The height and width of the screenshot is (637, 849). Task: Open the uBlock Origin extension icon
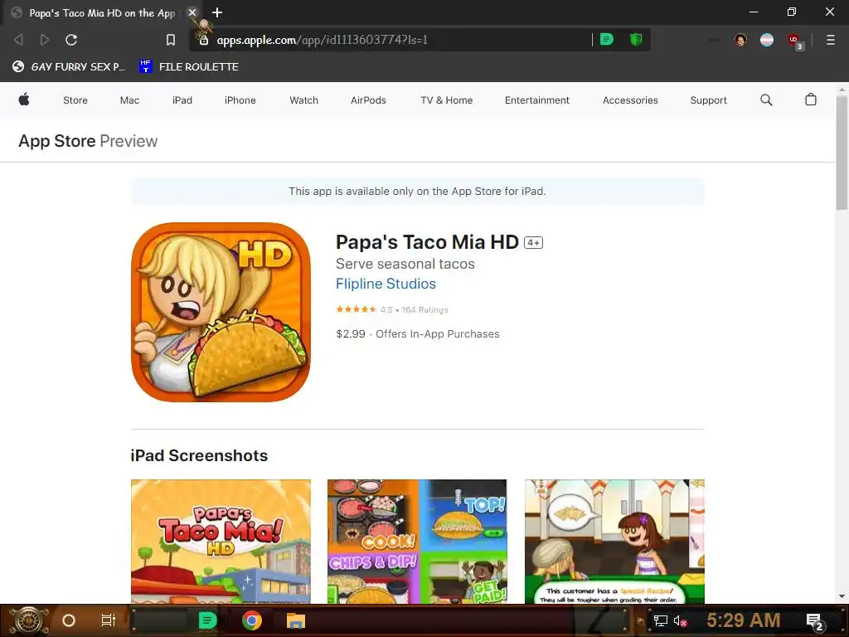point(794,41)
